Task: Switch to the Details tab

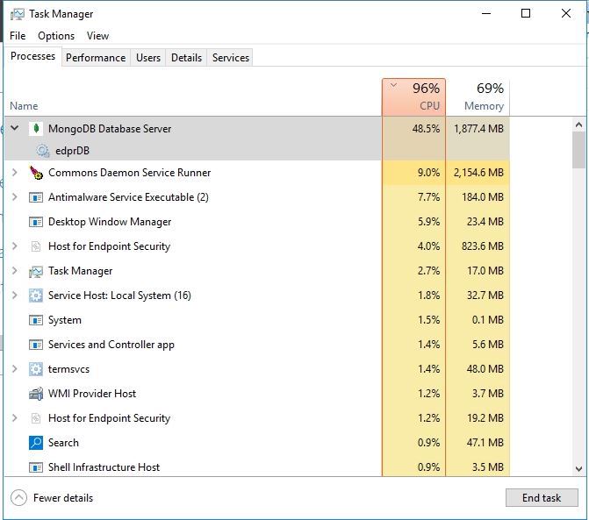Action: [186, 58]
